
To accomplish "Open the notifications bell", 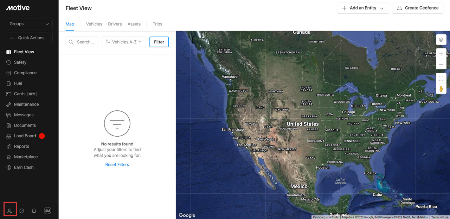I will pos(34,211).
